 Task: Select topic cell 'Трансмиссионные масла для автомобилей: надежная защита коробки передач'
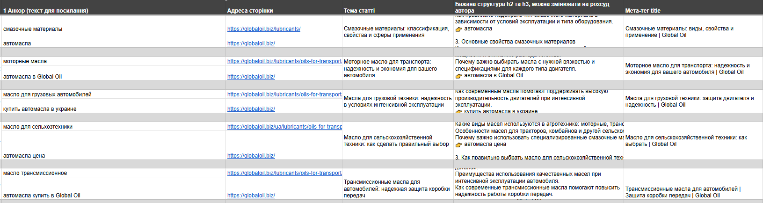pos(398,184)
